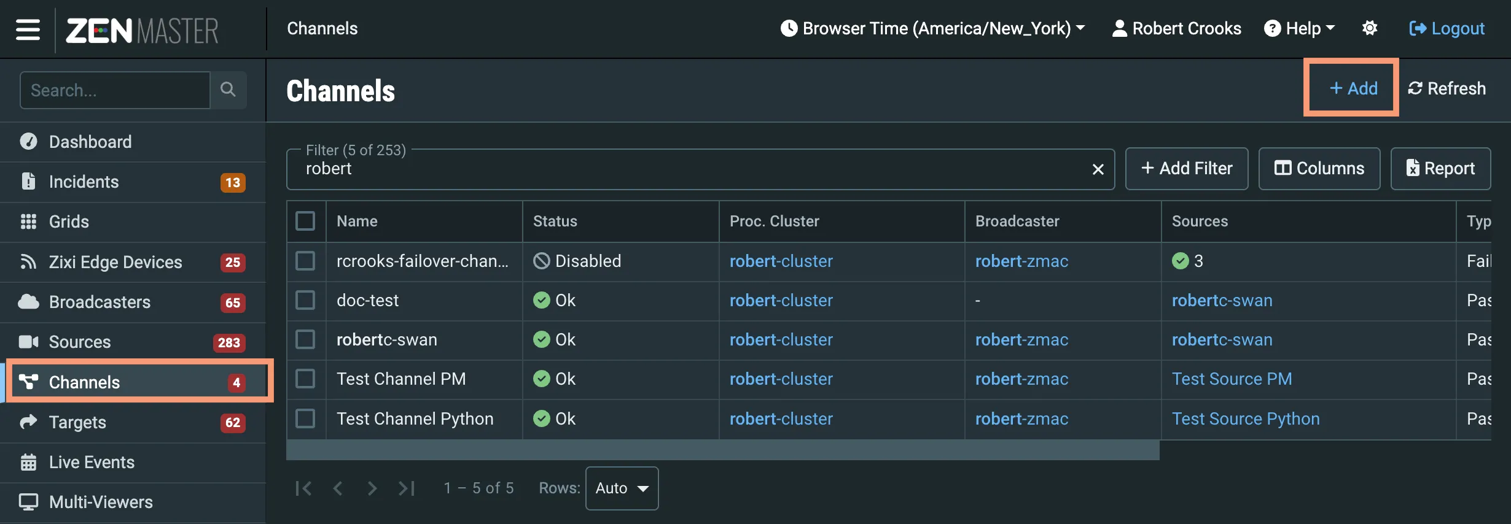Open the Test Source Python link

tap(1246, 418)
